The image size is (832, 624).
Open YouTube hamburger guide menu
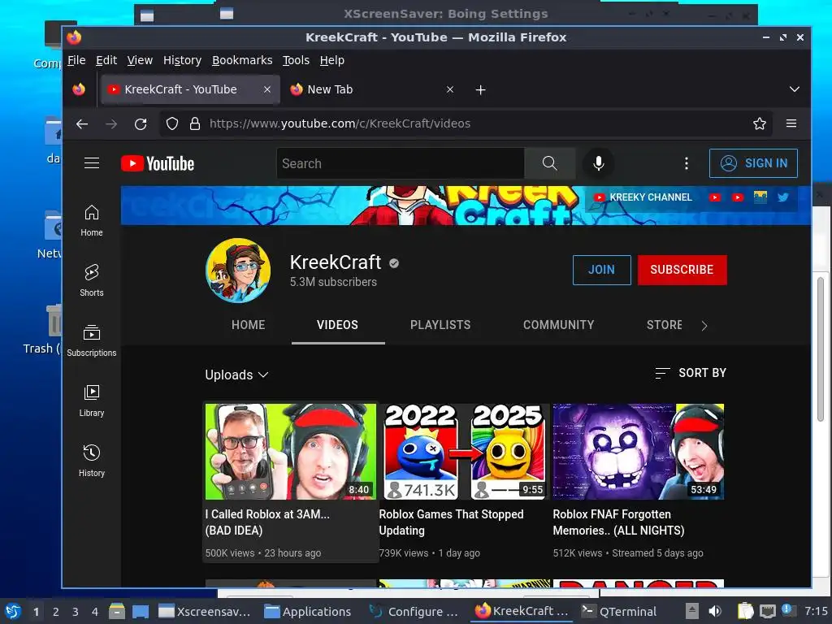point(92,162)
